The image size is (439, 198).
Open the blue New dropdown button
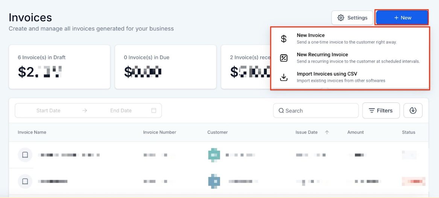402,18
